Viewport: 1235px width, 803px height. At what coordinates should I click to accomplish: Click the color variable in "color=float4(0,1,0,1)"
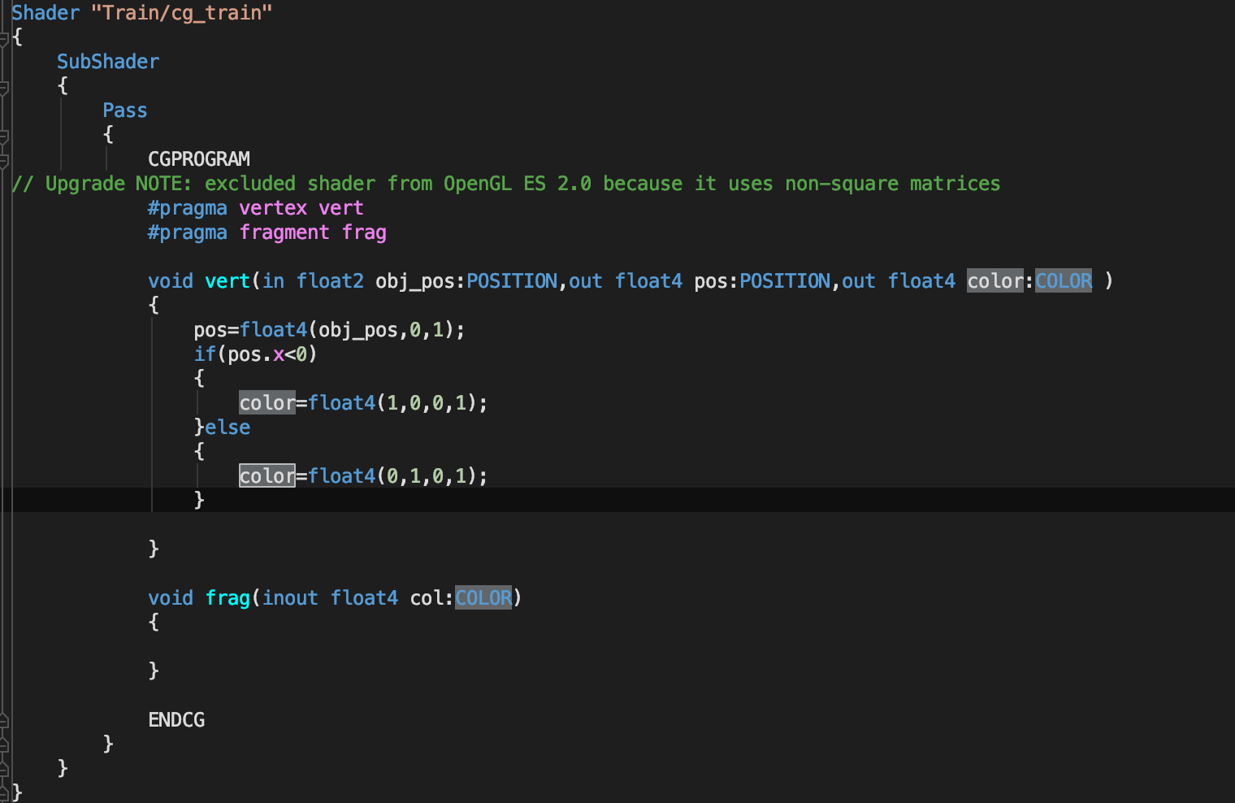coord(267,476)
